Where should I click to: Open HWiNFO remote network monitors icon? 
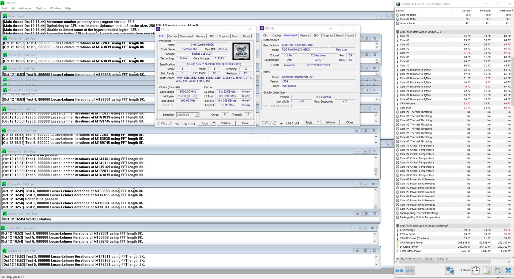(x=450, y=270)
